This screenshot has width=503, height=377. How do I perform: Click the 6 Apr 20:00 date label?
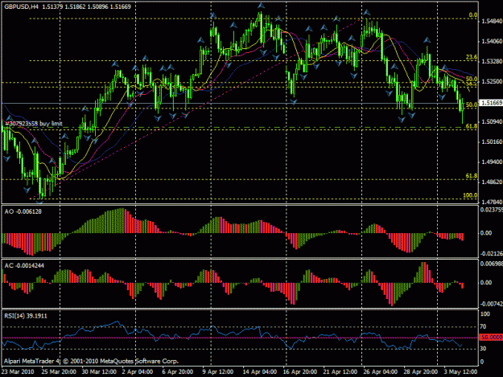(x=178, y=371)
